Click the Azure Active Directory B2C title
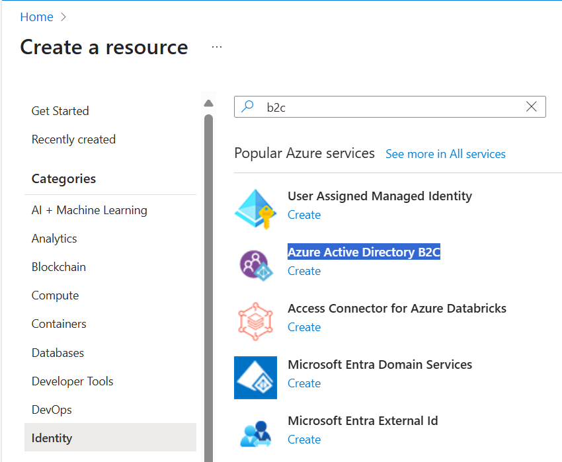Screen dimensions: 562x462 click(x=364, y=252)
